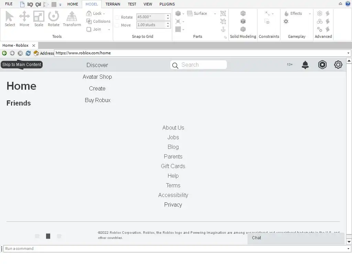Click the Ungroup icon in Parts
This screenshot has height=264, width=352.
223,21
